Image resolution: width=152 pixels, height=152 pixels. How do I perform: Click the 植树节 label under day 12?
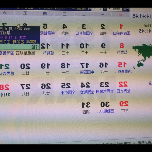coord(49,53)
